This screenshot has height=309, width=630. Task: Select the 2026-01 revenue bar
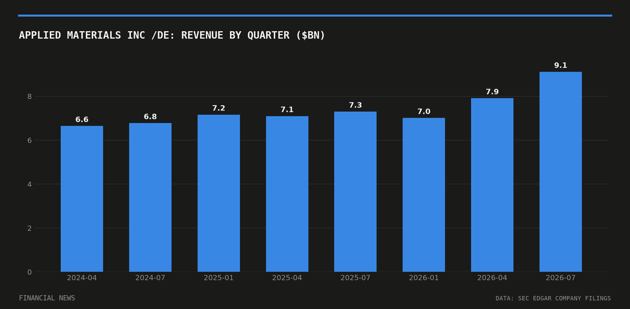click(x=424, y=195)
